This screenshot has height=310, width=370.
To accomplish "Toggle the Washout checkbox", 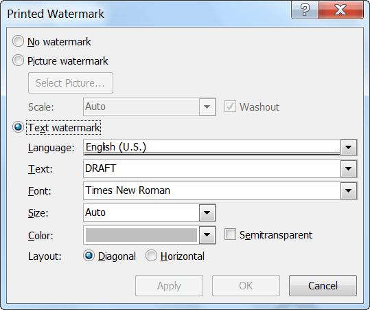I will [x=230, y=107].
